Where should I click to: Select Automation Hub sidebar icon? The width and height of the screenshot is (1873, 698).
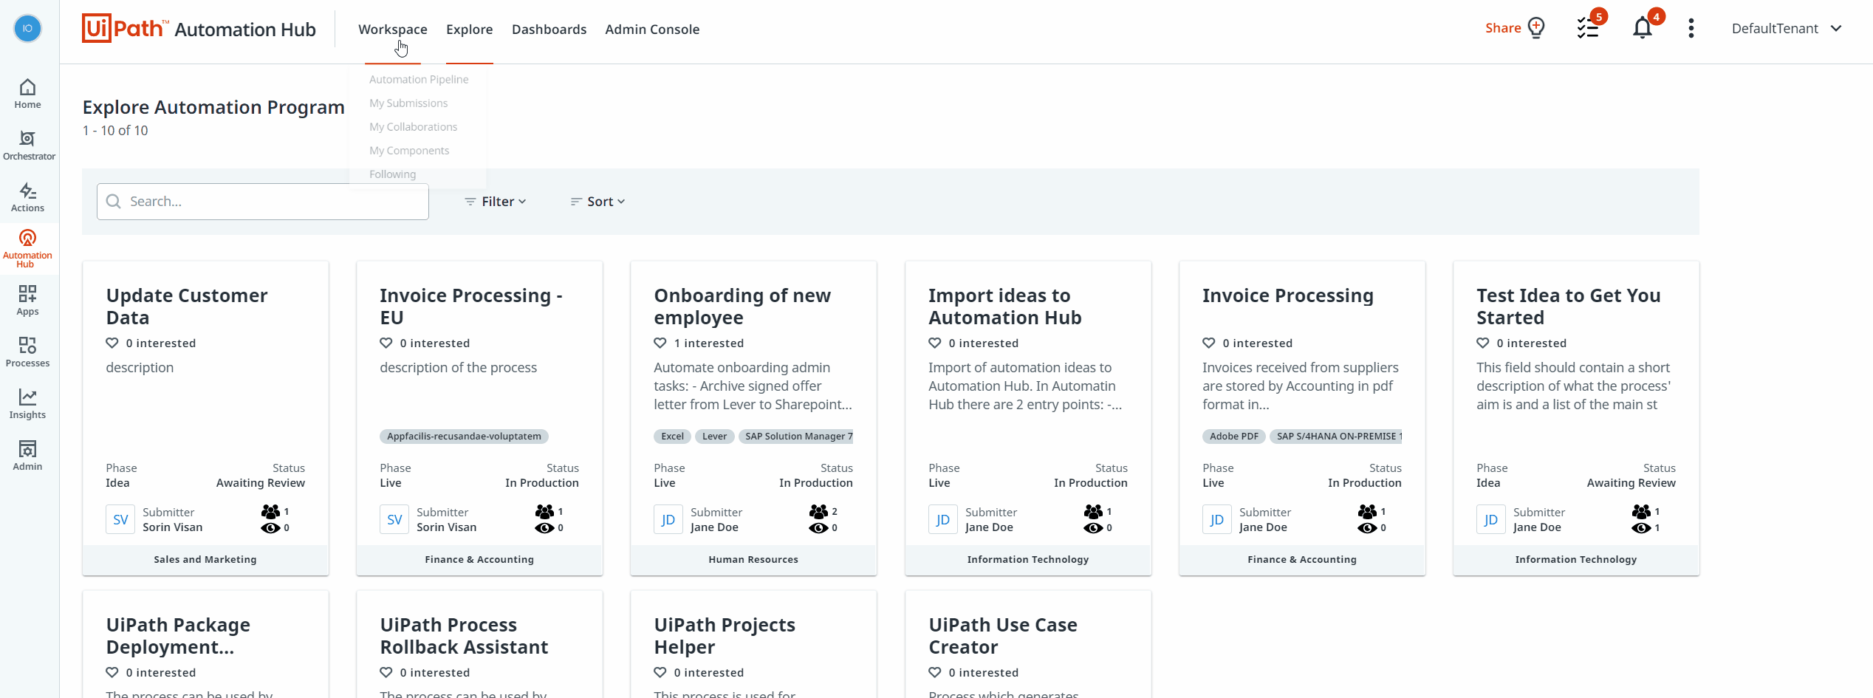point(27,247)
